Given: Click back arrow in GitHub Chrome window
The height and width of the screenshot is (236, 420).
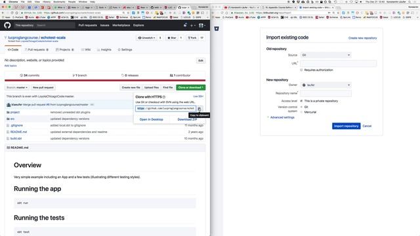Looking at the screenshot, I should click(x=3, y=13).
